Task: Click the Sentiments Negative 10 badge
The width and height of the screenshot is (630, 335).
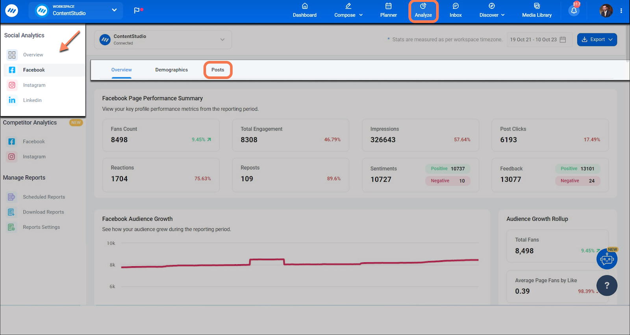Action: pos(448,181)
